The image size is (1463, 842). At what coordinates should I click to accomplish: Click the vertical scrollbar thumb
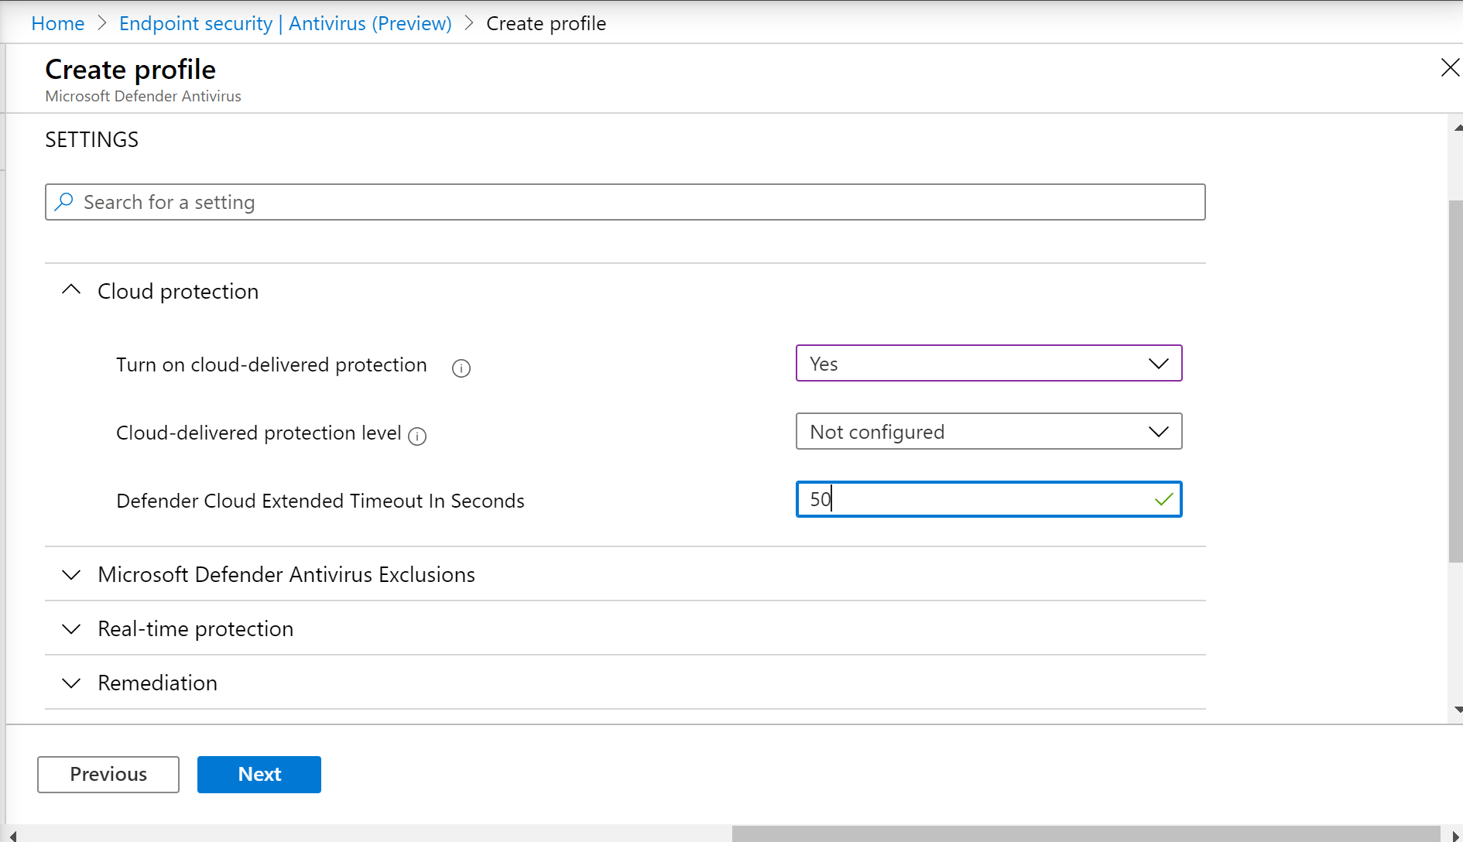[1455, 379]
